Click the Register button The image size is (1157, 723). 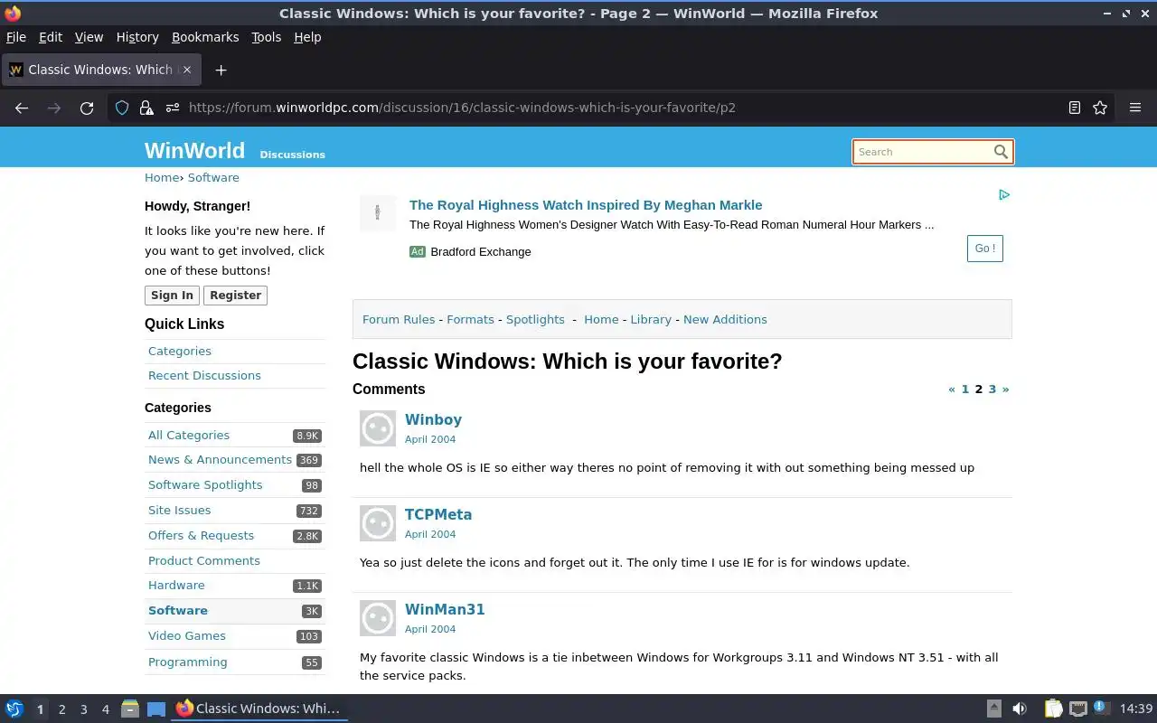[x=235, y=296]
